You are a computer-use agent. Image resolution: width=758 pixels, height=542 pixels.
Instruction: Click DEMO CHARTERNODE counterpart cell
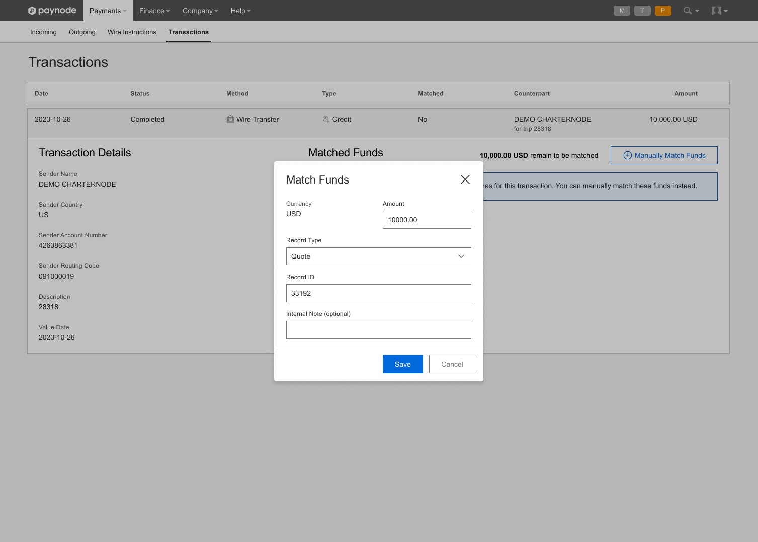[x=553, y=119]
